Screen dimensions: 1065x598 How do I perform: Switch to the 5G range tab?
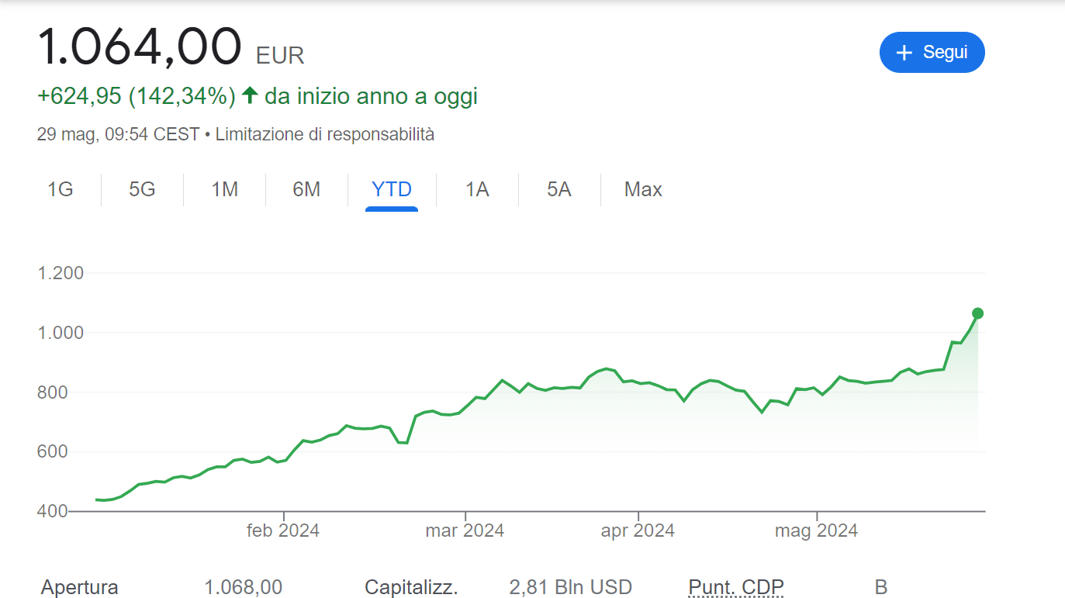(142, 190)
